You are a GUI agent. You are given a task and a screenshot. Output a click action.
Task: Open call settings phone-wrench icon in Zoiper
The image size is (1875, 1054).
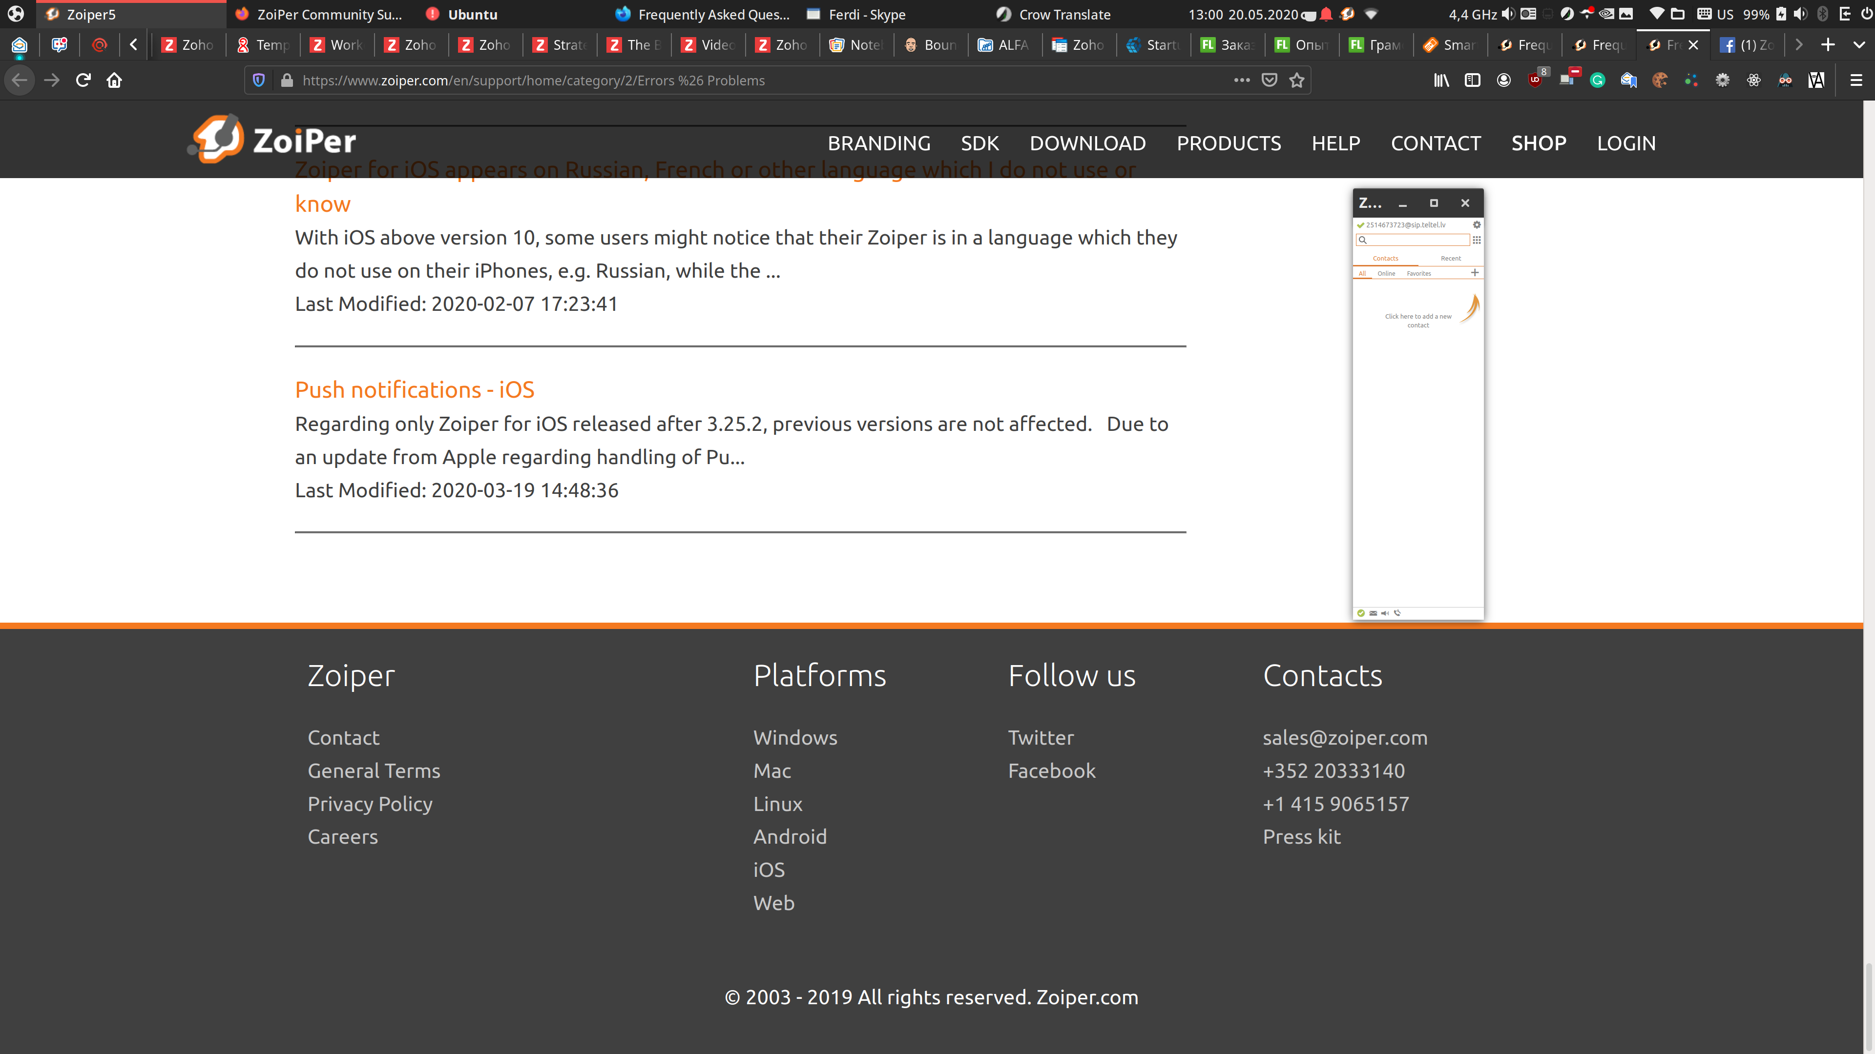point(1397,613)
